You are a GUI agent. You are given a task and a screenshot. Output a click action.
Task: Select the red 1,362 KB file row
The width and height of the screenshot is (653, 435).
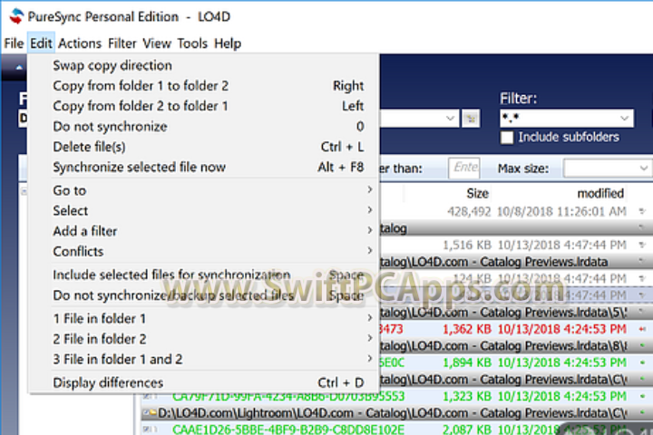[x=515, y=329]
